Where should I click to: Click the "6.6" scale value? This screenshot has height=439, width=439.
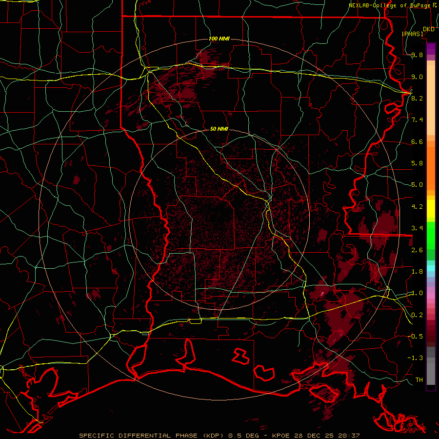[x=417, y=141]
